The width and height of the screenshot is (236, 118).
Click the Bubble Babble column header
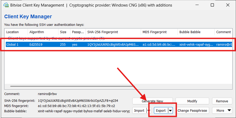tap(196, 32)
